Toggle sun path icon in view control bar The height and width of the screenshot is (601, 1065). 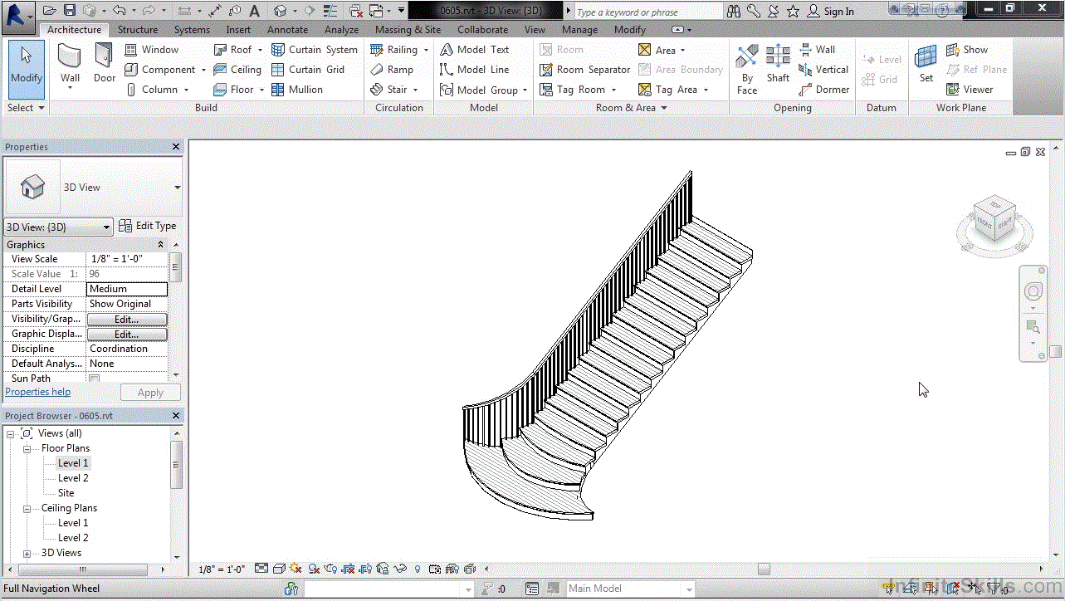296,569
